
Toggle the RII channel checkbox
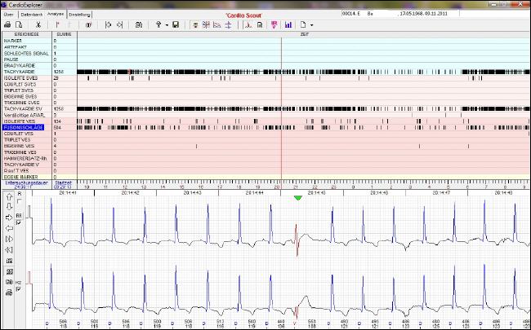pos(18,221)
